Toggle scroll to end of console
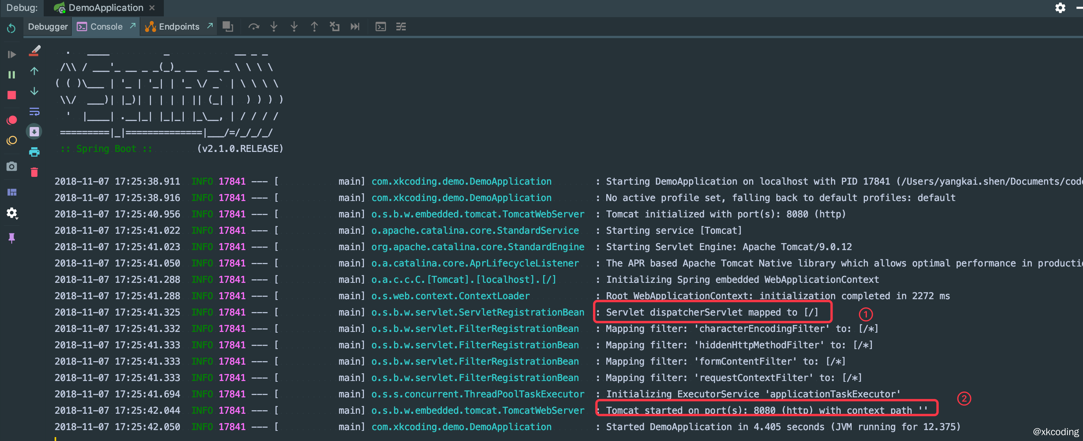The width and height of the screenshot is (1083, 441). click(34, 132)
